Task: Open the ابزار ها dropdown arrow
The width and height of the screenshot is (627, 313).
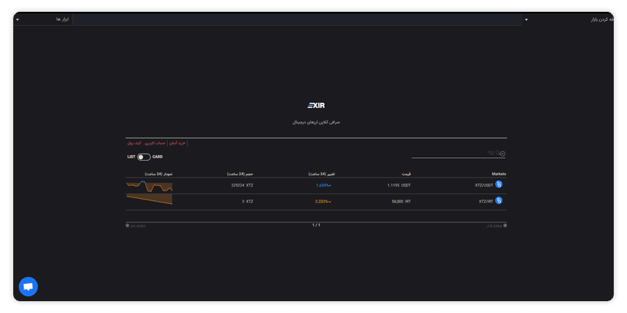Action: click(x=17, y=19)
